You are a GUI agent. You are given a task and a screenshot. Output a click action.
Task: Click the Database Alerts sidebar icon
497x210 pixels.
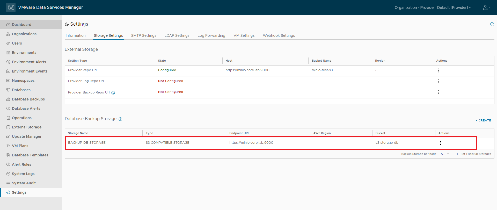(x=8, y=108)
